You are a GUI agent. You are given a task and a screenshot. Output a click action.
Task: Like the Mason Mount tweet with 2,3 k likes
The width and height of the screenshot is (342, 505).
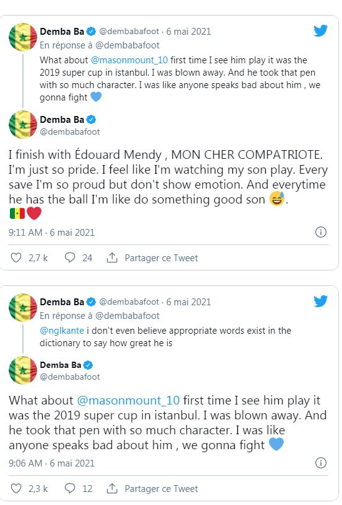(16, 488)
